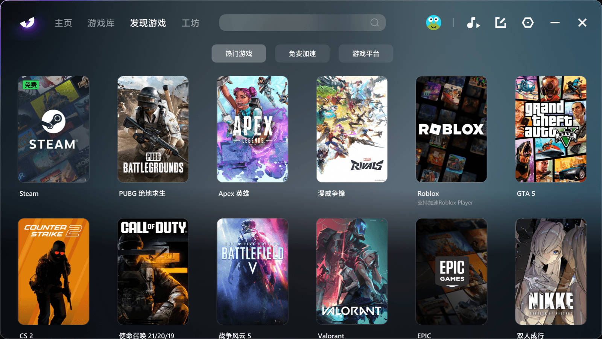Click the "Steam" title text
Viewport: 602px width, 339px height.
coord(29,194)
